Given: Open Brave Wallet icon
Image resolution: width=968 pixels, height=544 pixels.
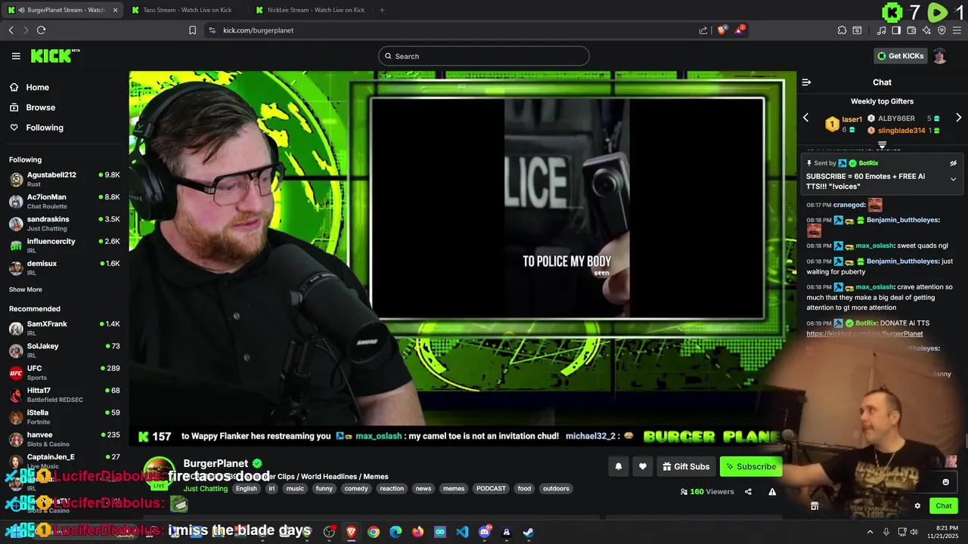Looking at the screenshot, I should click(911, 30).
